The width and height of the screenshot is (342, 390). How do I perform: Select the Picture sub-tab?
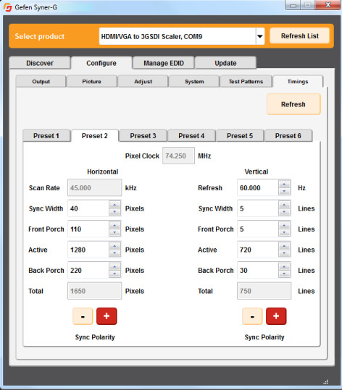tap(92, 81)
